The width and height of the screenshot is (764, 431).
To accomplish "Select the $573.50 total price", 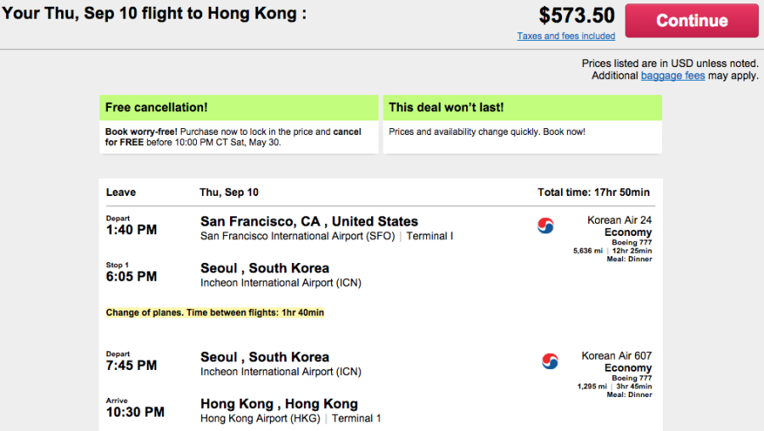I will 576,15.
